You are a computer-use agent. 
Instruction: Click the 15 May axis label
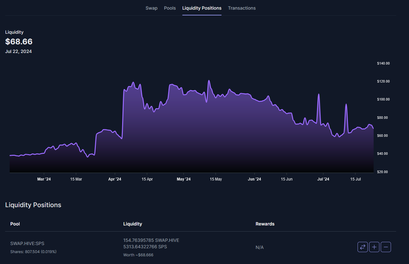[x=216, y=179]
